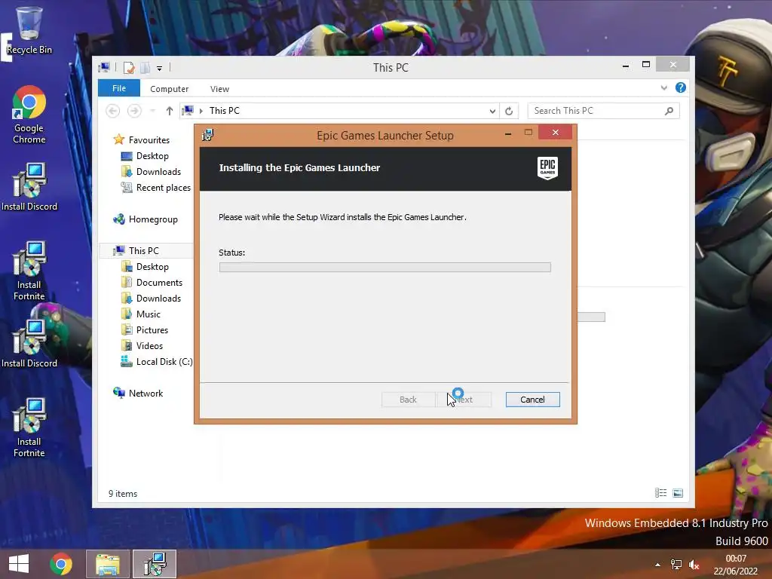
Task: Switch to the installer taskbar button
Action: click(x=155, y=564)
